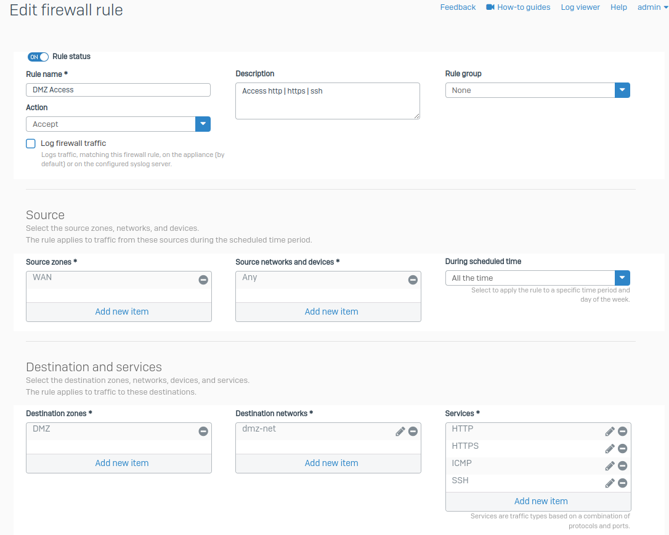Viewport: 669px width, 535px height.
Task: Remove Any from source networks
Action: tap(413, 280)
